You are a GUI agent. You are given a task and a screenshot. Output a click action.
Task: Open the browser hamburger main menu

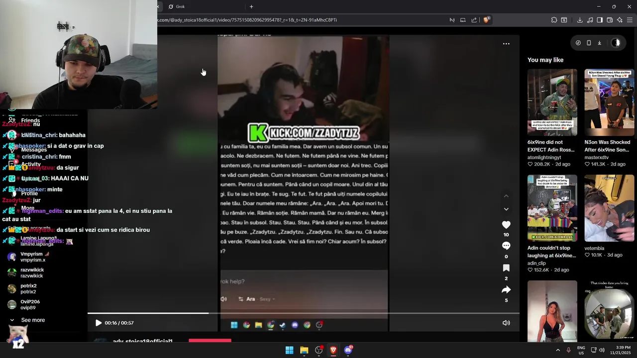point(630,20)
